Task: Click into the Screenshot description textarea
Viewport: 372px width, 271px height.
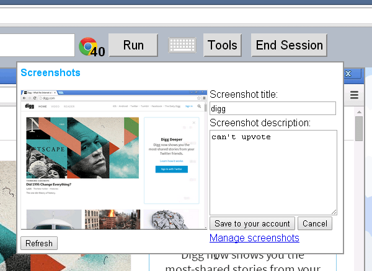Action: (x=273, y=173)
